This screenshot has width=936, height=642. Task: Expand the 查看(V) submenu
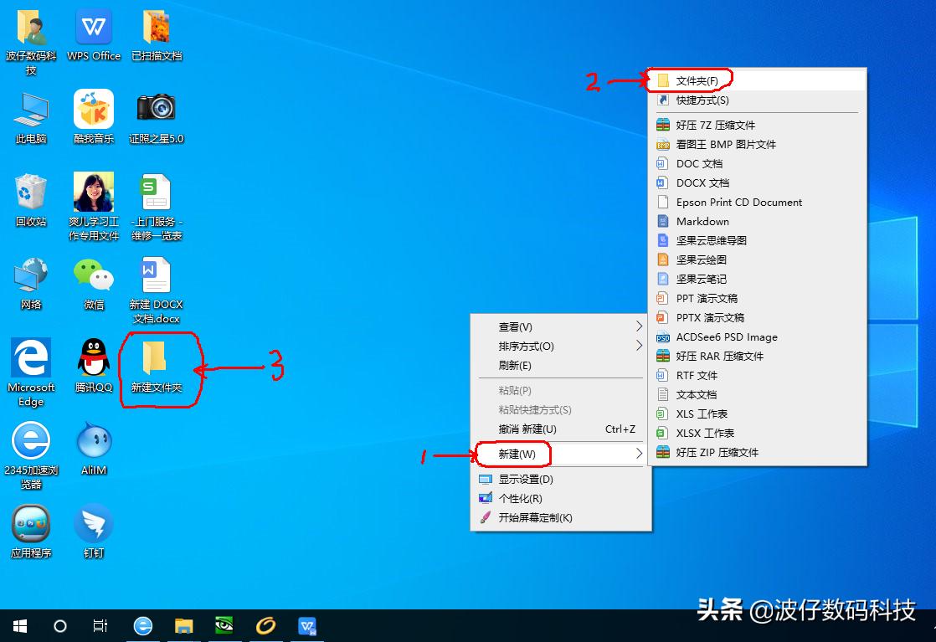pos(514,326)
